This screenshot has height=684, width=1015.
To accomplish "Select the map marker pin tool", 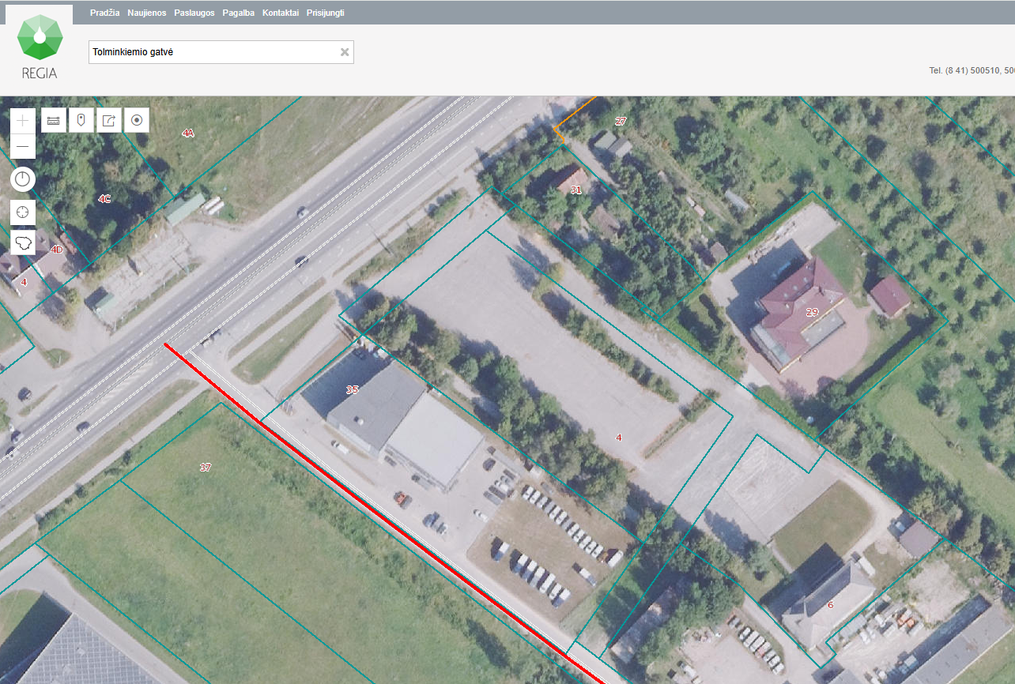I will tap(81, 121).
